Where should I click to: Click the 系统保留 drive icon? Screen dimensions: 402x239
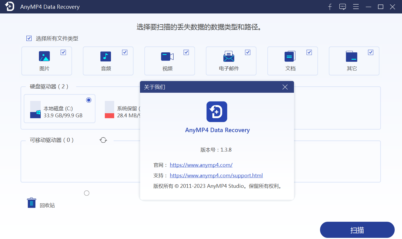[x=110, y=110]
